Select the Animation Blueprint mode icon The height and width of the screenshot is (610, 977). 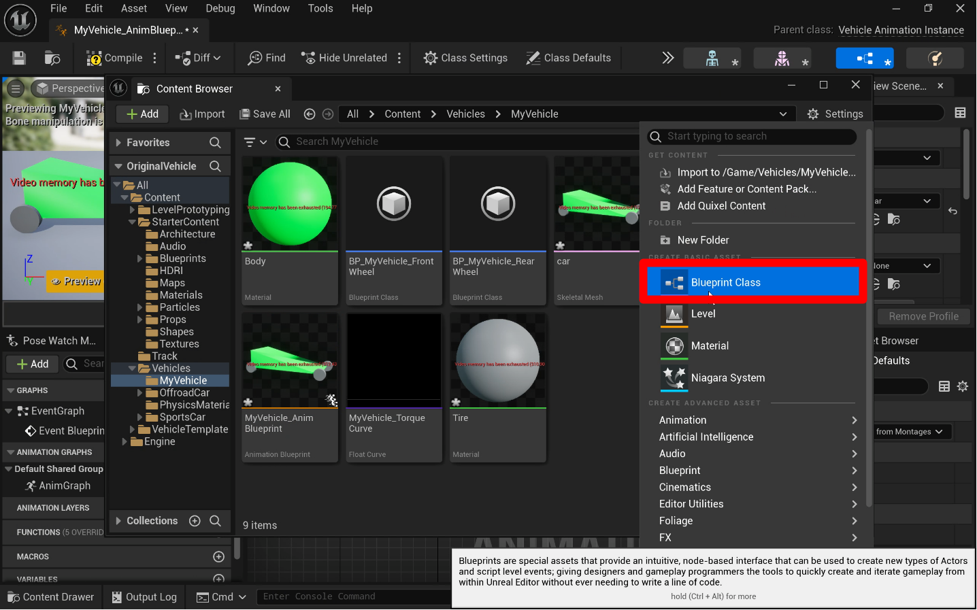click(865, 58)
